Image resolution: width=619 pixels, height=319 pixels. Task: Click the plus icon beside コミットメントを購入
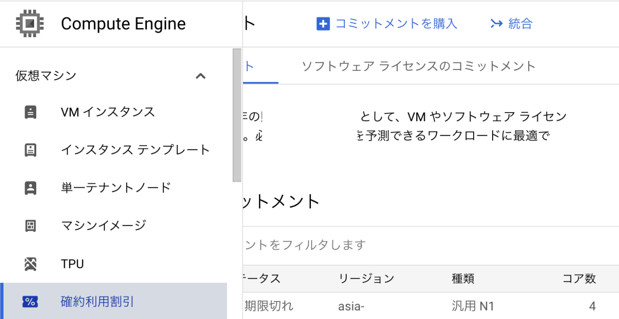pos(323,24)
